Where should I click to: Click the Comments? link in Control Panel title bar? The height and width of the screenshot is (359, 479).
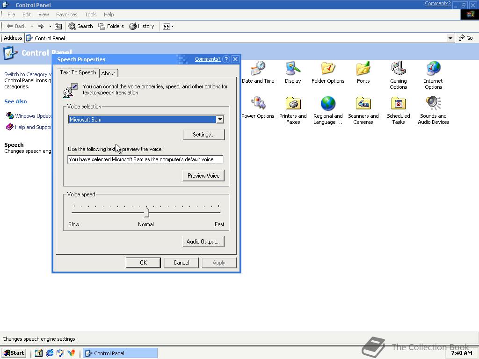(x=437, y=3)
